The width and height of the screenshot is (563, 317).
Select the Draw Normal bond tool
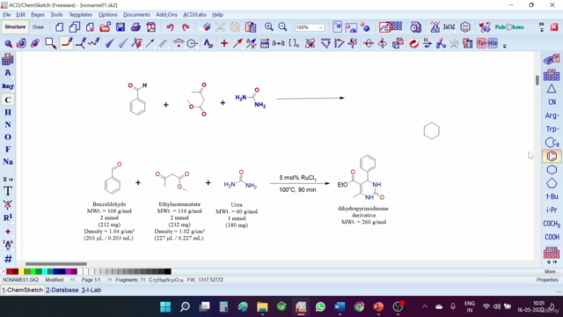coord(67,43)
